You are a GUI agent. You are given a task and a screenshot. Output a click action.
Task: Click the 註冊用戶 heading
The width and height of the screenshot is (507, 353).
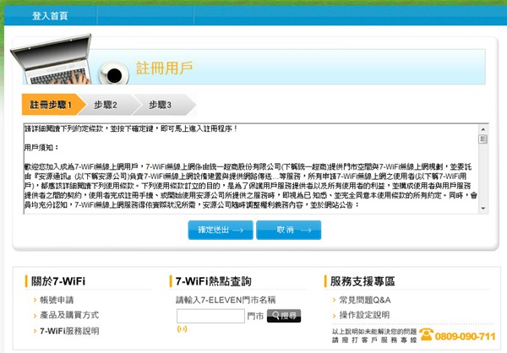[x=164, y=68]
